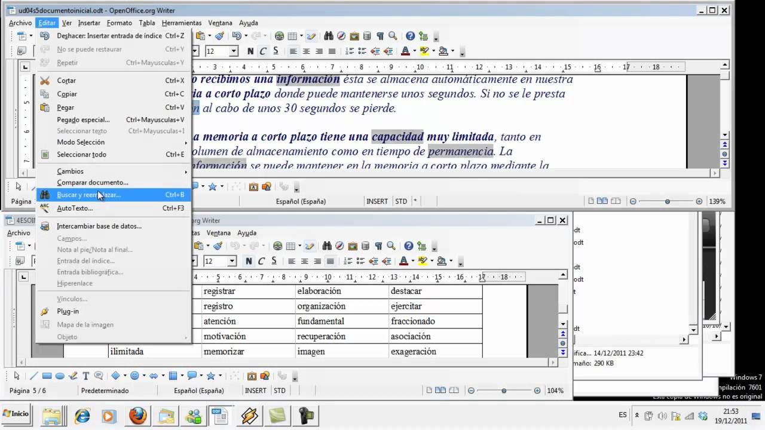Open the Gallery icon in top window toolbar
The image size is (765, 430).
pos(354,36)
